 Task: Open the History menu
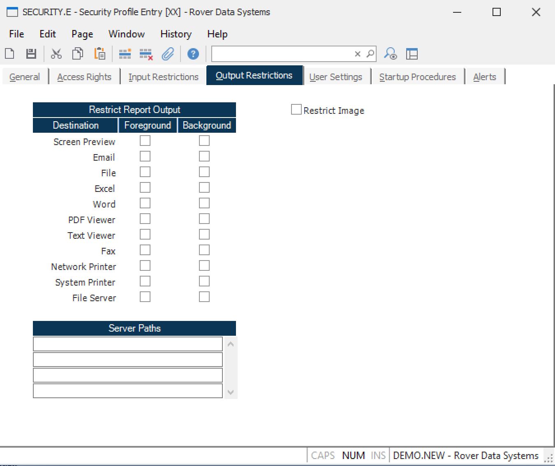tap(176, 34)
